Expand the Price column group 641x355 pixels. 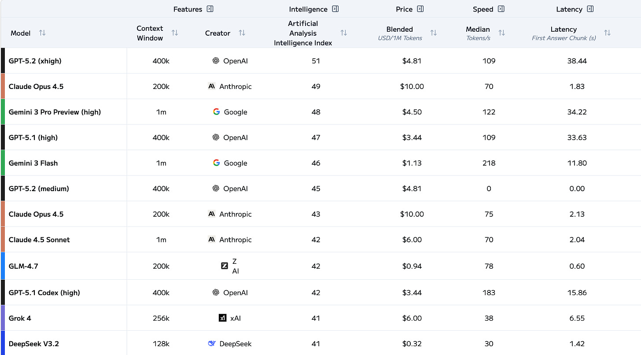pyautogui.click(x=420, y=9)
